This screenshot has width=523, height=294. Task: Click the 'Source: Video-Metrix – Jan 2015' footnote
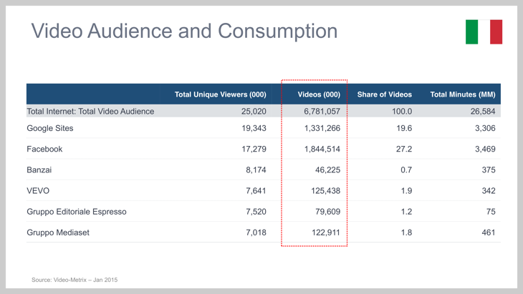(75, 280)
